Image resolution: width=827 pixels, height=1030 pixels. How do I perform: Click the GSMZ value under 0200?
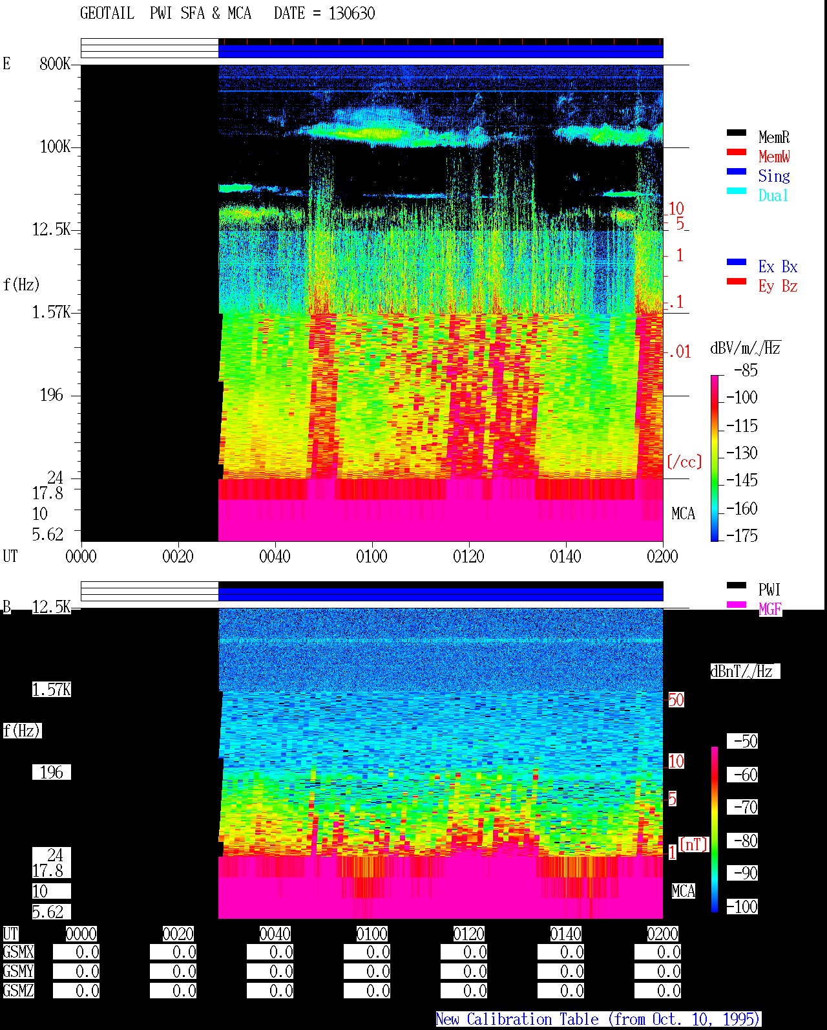658,991
